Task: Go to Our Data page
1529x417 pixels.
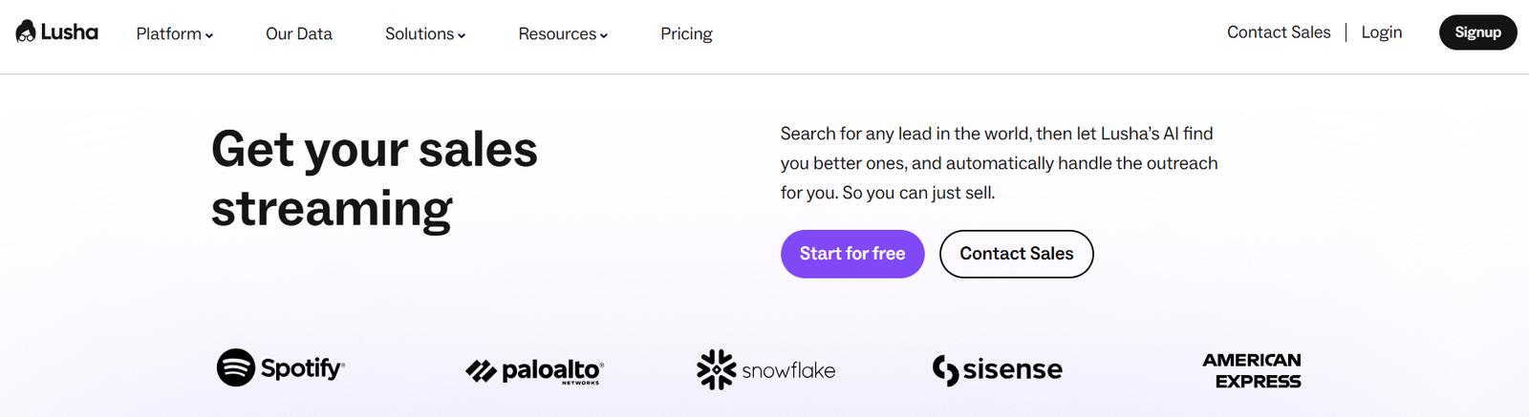Action: [x=299, y=33]
